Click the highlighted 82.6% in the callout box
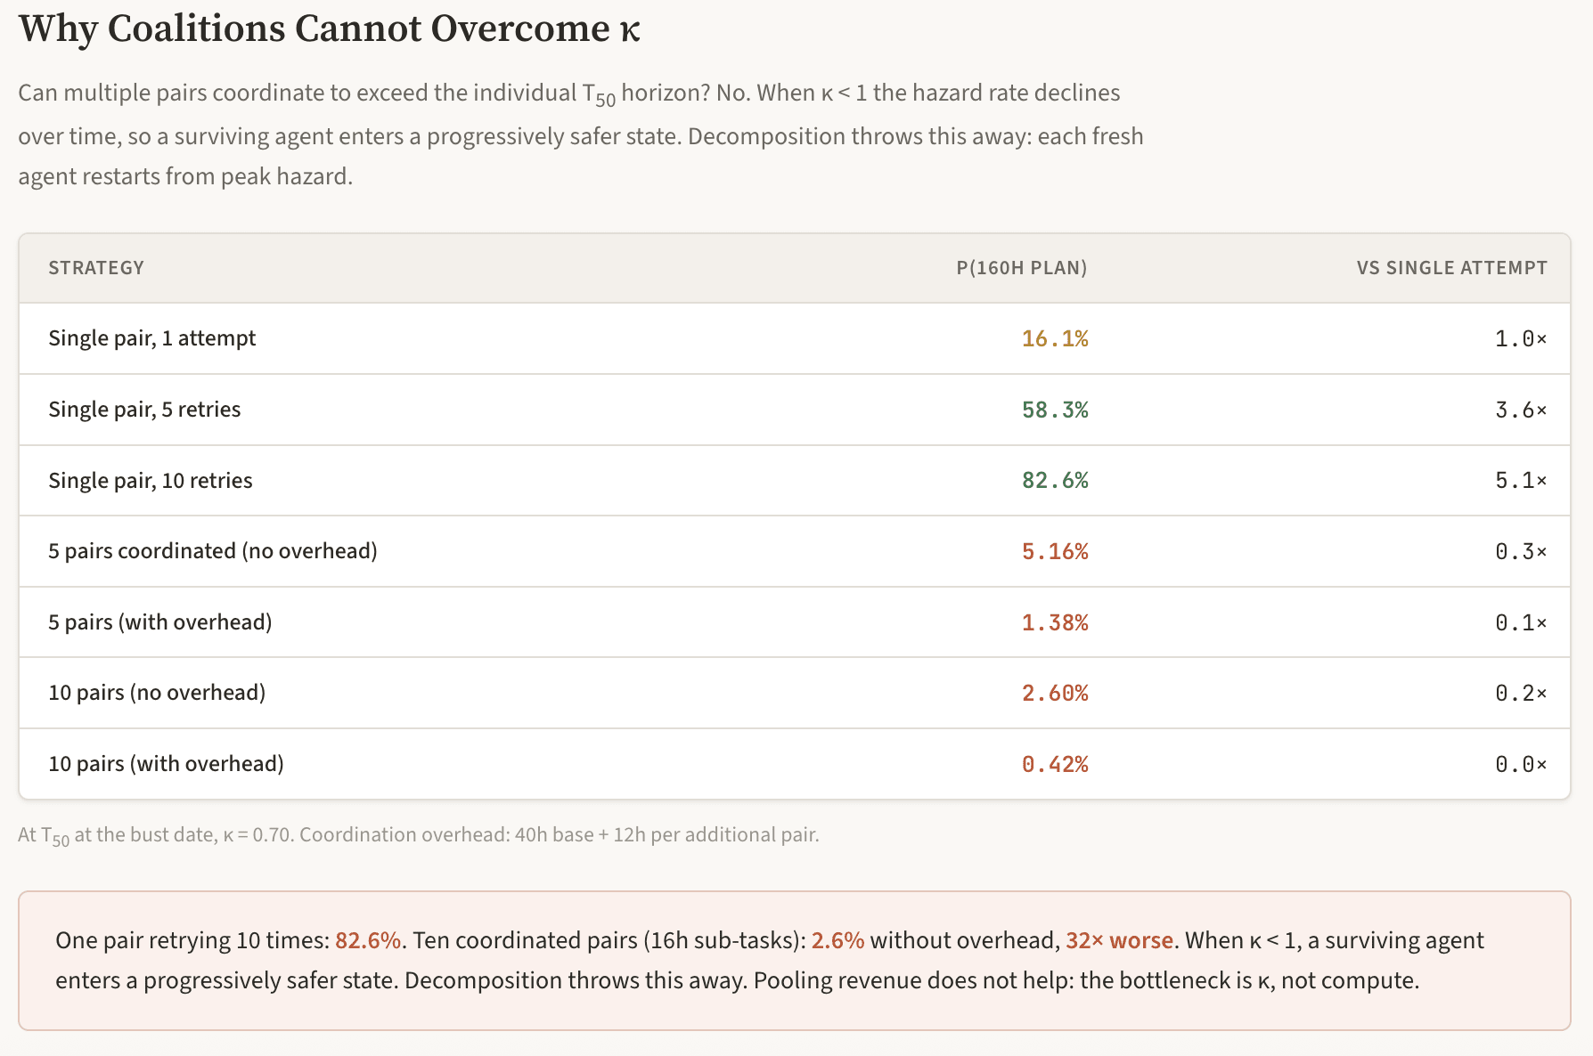 point(368,941)
